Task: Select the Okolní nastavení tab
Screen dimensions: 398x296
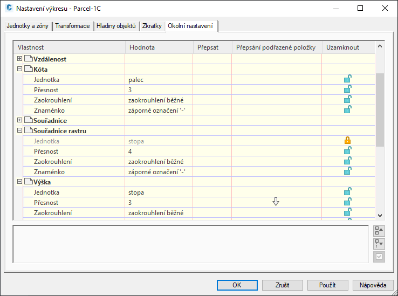Action: pyautogui.click(x=190, y=26)
